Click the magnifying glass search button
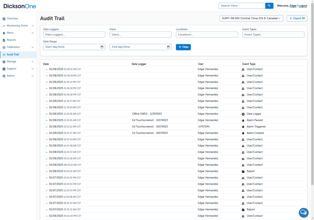Viewport: 314px width, 220px height. pyautogui.click(x=269, y=6)
